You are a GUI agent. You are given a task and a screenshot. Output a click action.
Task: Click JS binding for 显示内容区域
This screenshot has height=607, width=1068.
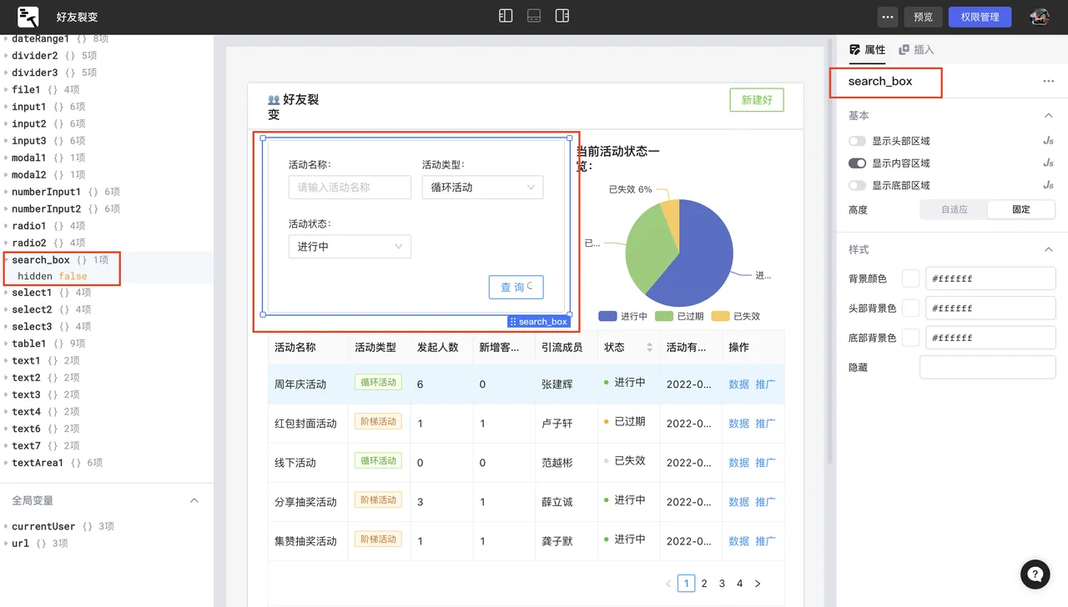(x=1048, y=163)
